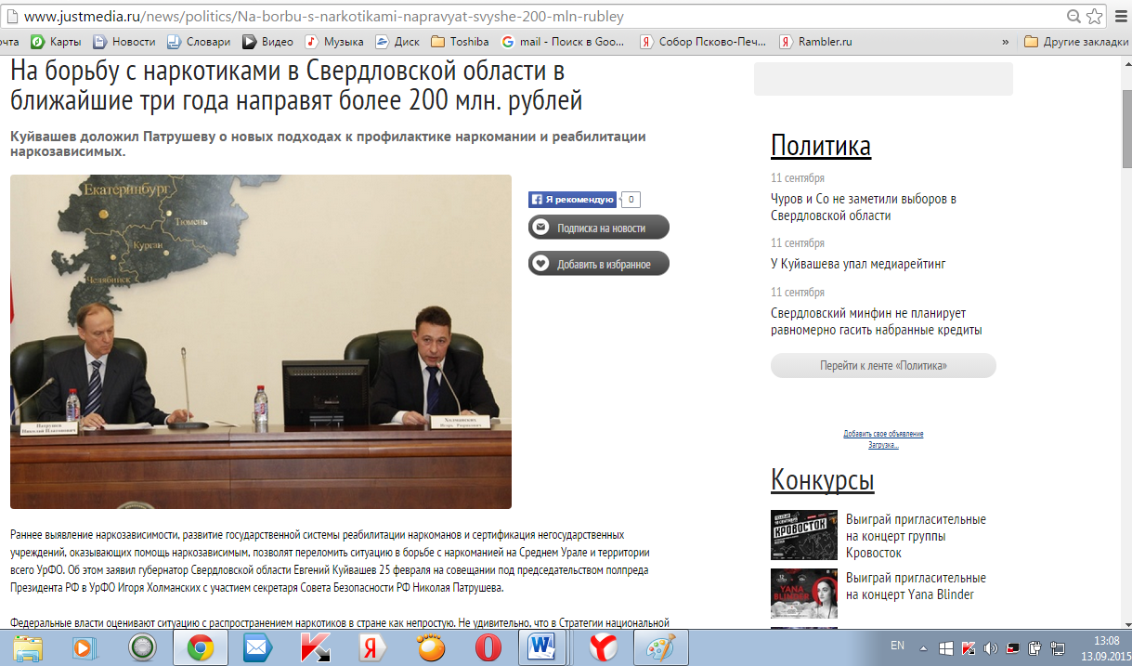
Task: Click the zoom magnifier icon in address bar
Action: (x=1074, y=16)
